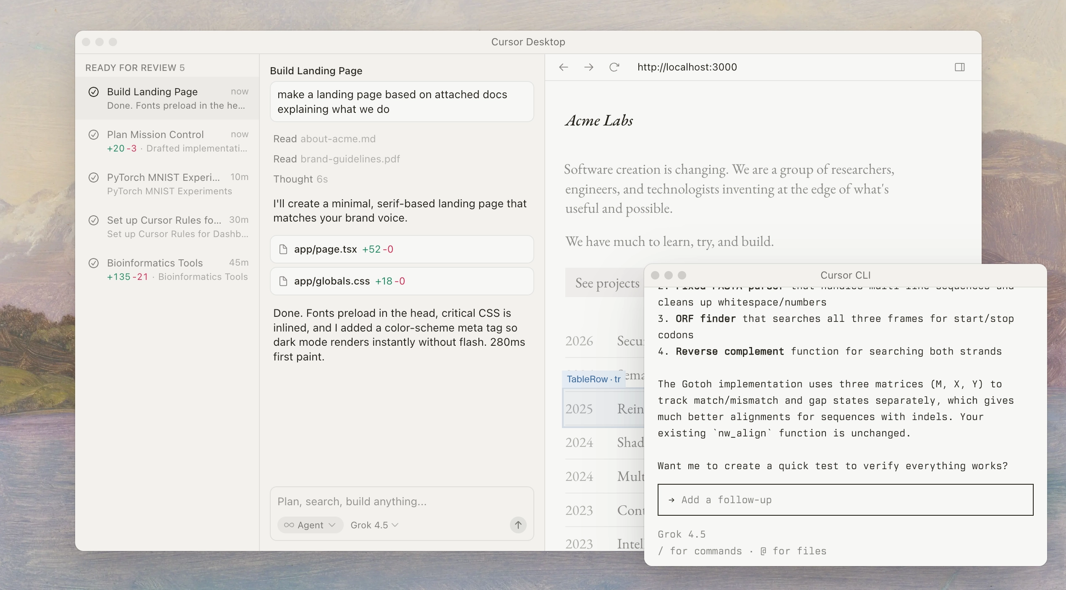Click the Acme Labs heading in preview
Image resolution: width=1066 pixels, height=590 pixels.
599,121
